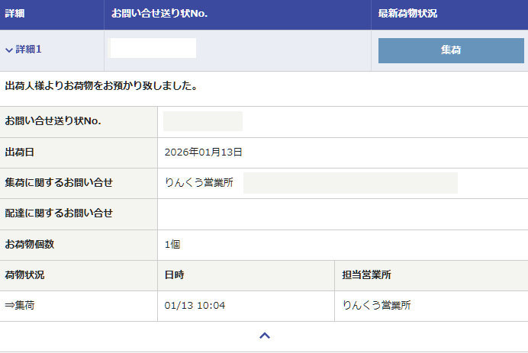Click りんくう営業所 under 担当営業所 column
Screen dimensions: 528x353
[376, 306]
